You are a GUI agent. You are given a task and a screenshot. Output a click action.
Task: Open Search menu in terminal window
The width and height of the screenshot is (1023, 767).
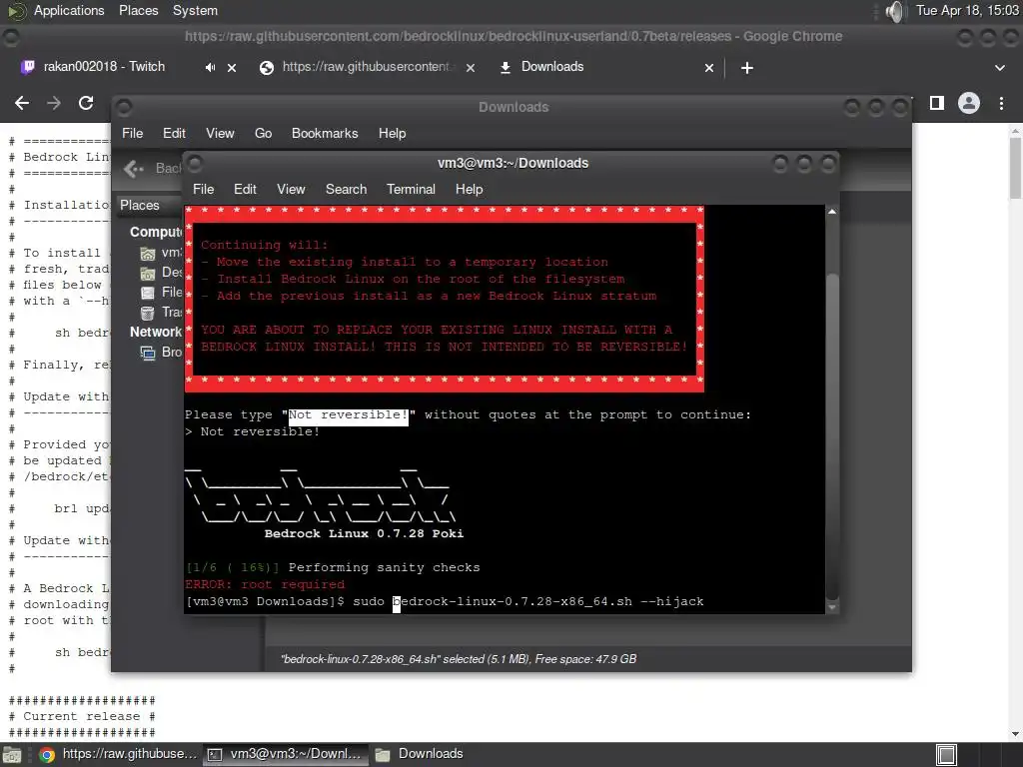(x=346, y=189)
